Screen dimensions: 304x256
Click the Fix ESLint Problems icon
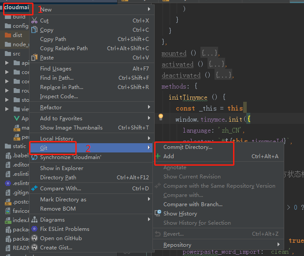click(x=34, y=229)
